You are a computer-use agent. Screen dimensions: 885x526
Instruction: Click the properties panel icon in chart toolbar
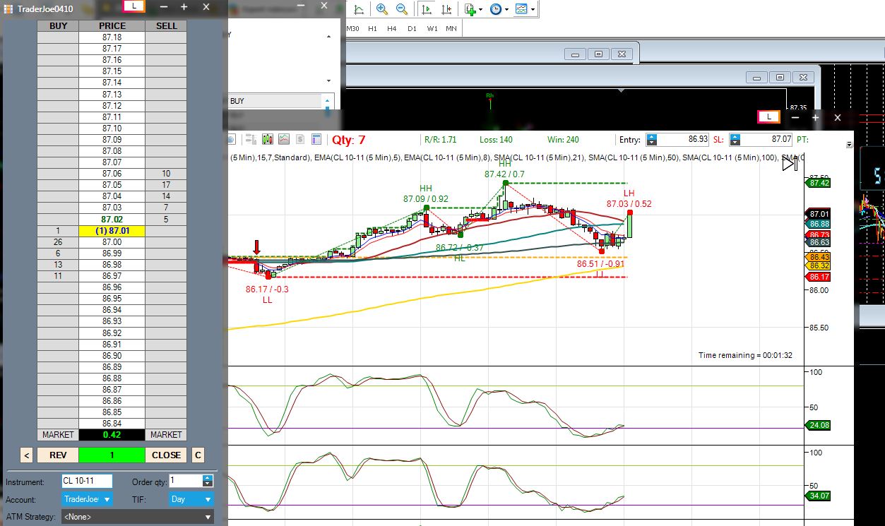316,139
